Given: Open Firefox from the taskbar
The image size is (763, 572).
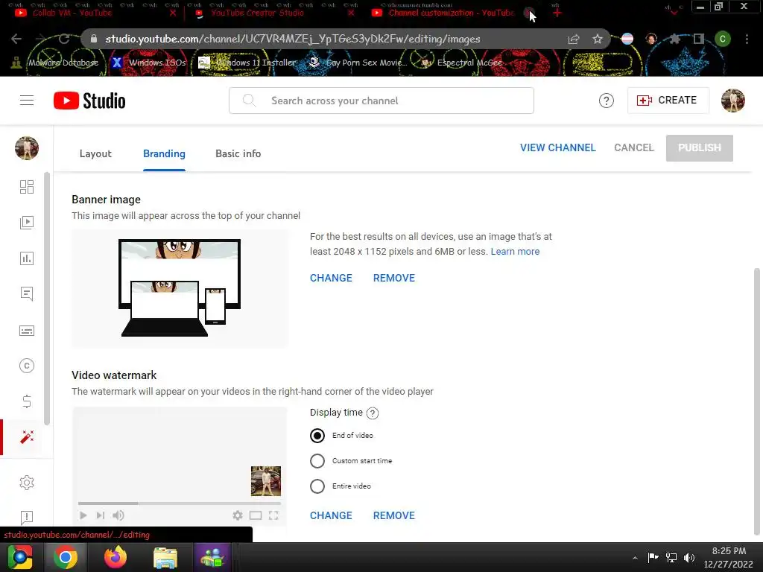Looking at the screenshot, I should (115, 557).
